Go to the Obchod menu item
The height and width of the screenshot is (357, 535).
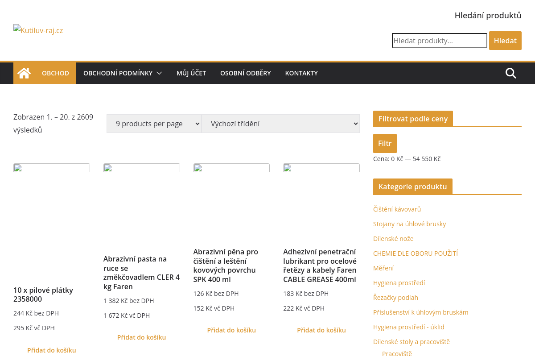[x=55, y=73]
